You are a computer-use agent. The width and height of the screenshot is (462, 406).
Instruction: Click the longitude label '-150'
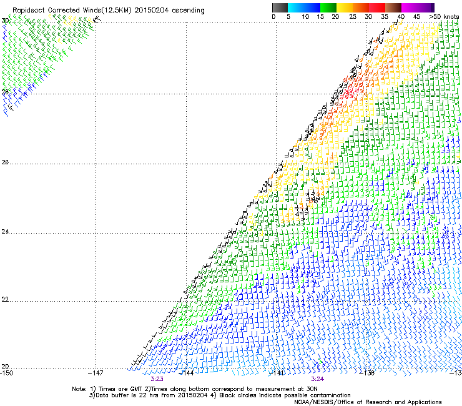[6, 373]
